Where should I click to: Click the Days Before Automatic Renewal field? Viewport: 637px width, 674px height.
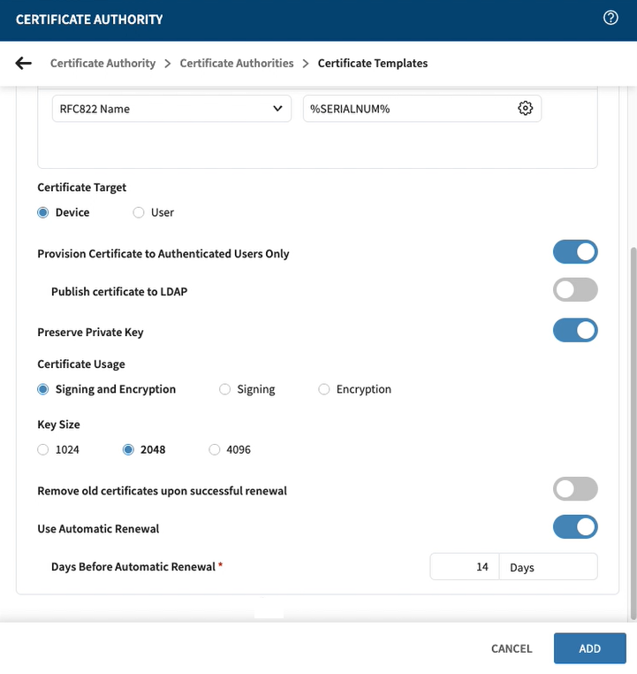465,567
